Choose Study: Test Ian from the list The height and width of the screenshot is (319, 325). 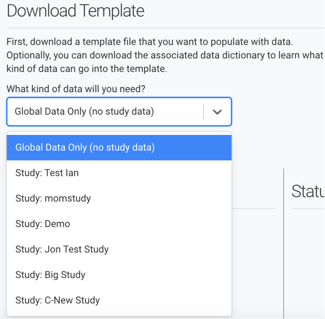[47, 173]
